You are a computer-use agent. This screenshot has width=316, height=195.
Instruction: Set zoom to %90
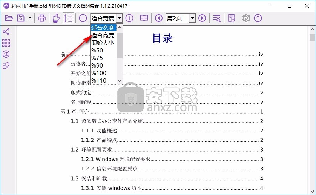point(103,66)
